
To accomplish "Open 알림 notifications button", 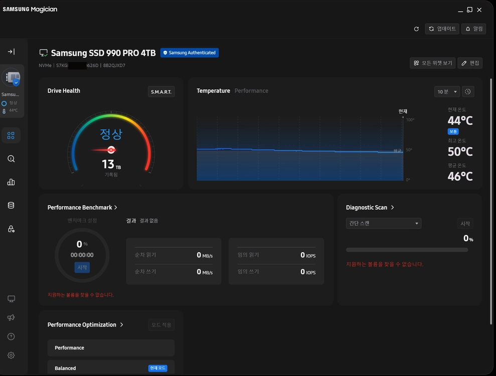I will coord(473,29).
